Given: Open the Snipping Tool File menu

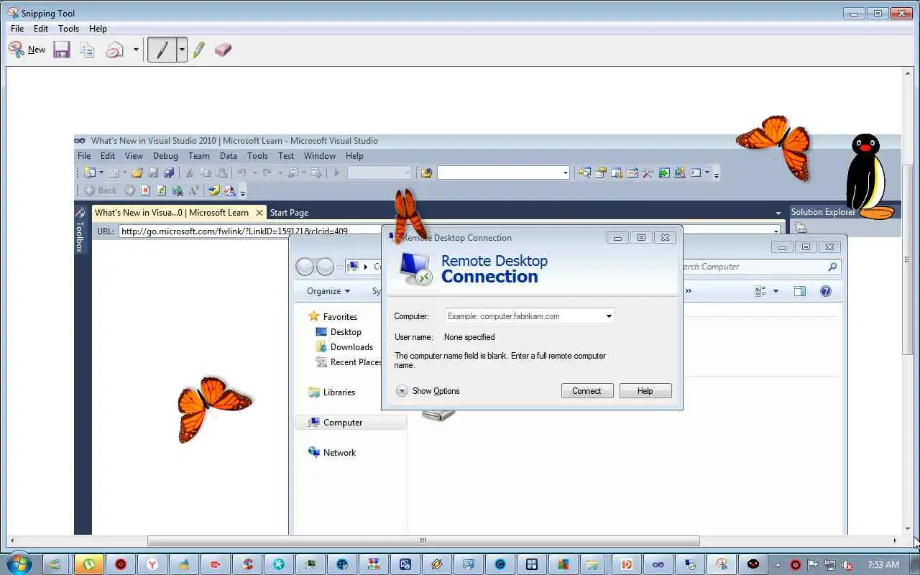Looking at the screenshot, I should (x=17, y=29).
